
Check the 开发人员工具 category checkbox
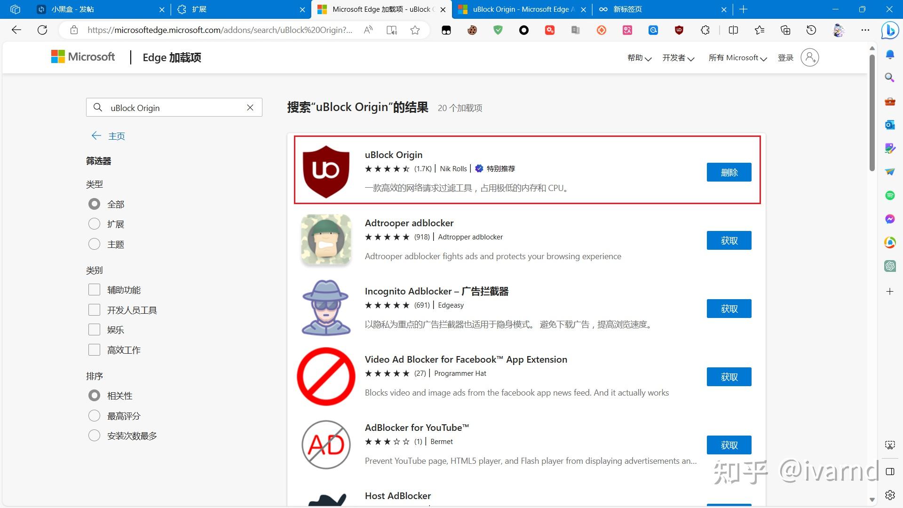point(95,310)
